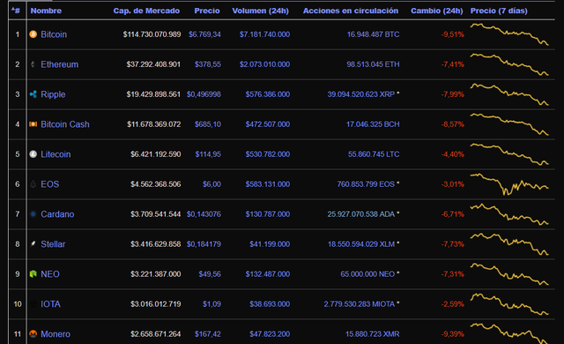Open the Ripple name link
This screenshot has width=564, height=344.
pyautogui.click(x=53, y=94)
